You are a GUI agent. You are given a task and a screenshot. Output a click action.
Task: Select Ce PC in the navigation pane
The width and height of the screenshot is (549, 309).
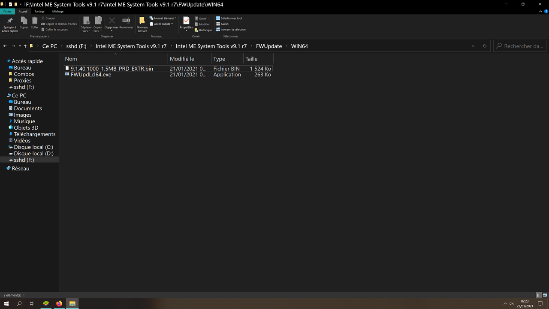[x=19, y=96]
